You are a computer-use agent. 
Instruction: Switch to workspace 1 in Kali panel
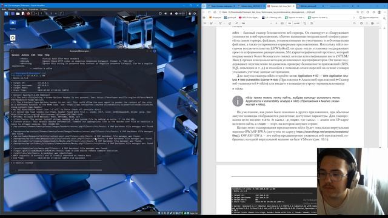(x=41, y=13)
